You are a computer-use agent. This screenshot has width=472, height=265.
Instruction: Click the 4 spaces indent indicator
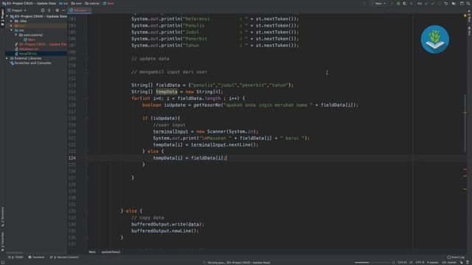tap(433, 263)
